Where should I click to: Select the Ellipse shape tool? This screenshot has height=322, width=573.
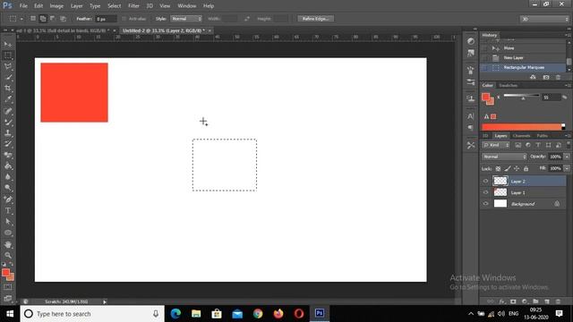(x=8, y=233)
